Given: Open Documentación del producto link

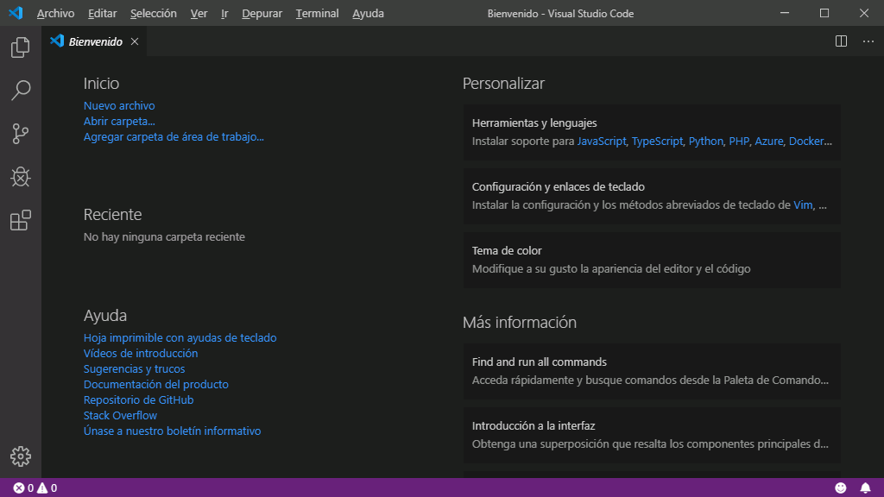Looking at the screenshot, I should [x=155, y=384].
